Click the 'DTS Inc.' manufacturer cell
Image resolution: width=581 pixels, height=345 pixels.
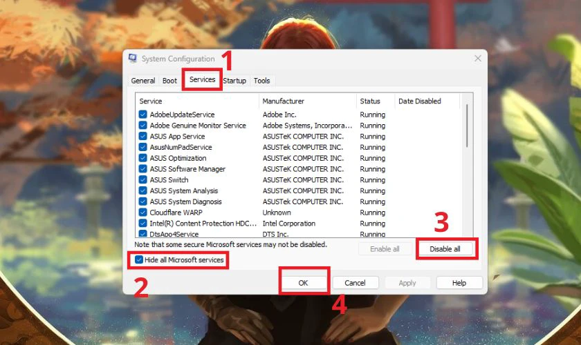pos(275,234)
